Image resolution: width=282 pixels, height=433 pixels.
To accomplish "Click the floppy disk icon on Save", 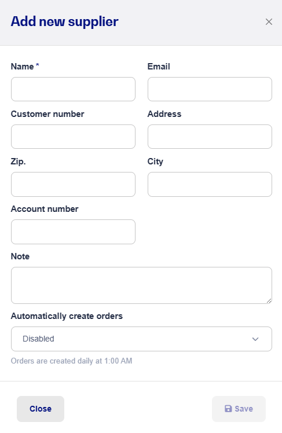I will tap(228, 409).
